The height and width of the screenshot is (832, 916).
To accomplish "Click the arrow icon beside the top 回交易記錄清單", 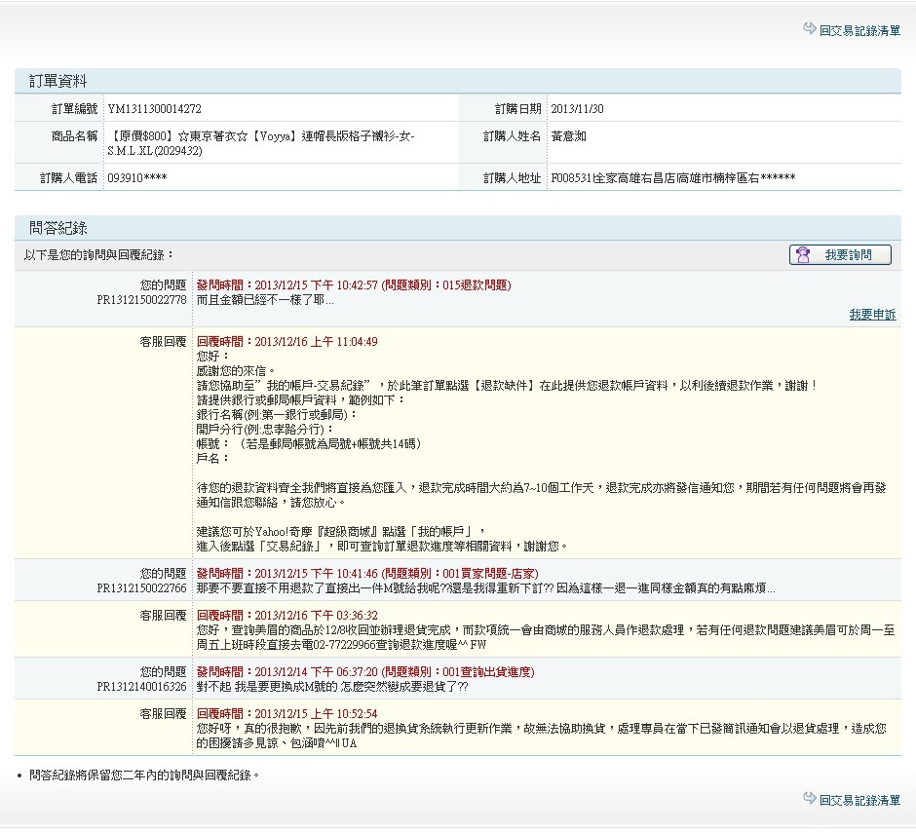I will (809, 29).
